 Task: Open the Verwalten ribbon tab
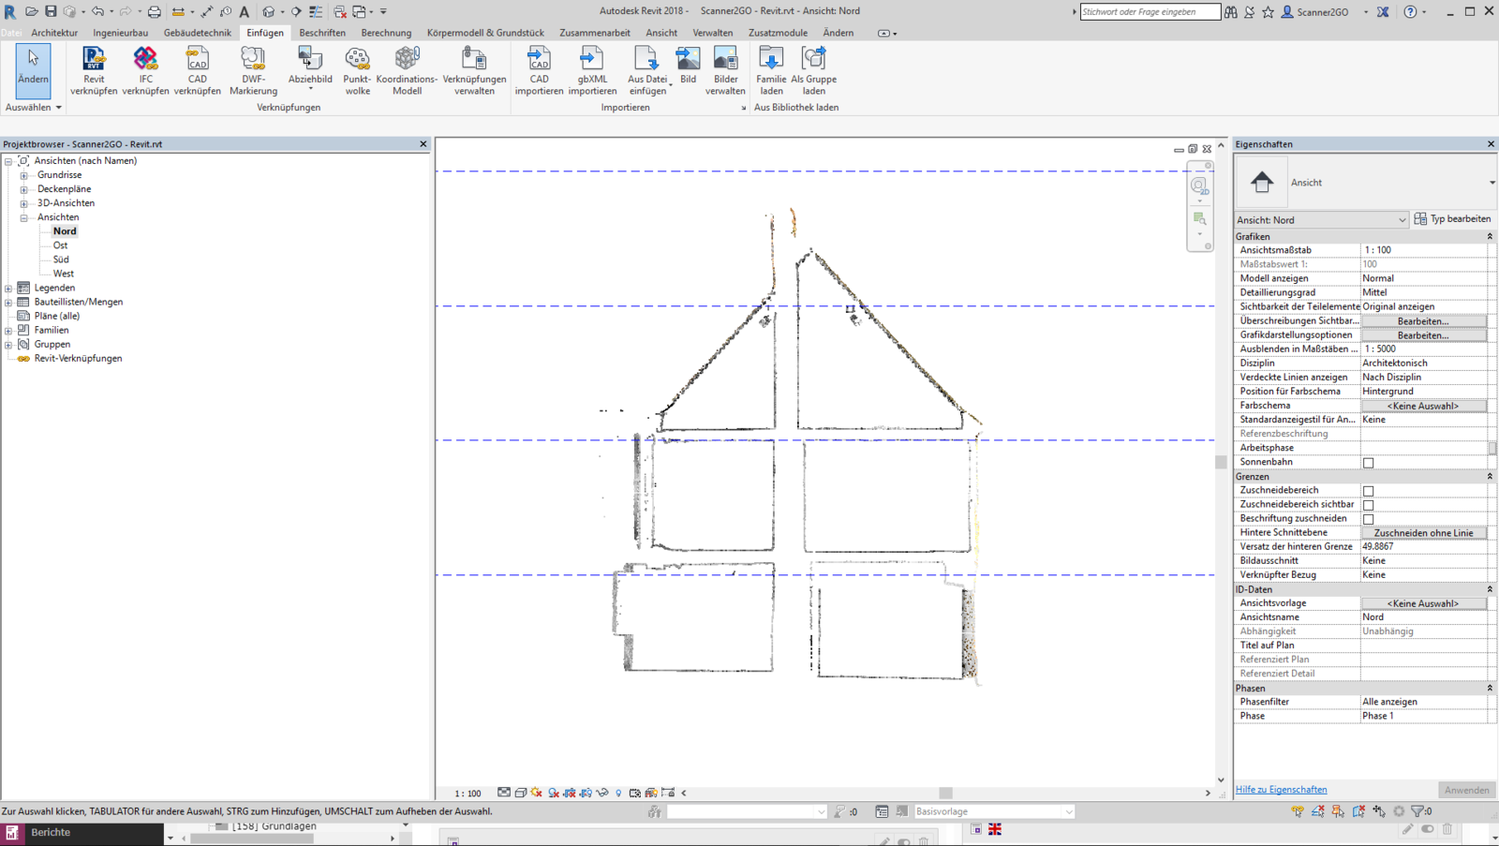(x=712, y=33)
